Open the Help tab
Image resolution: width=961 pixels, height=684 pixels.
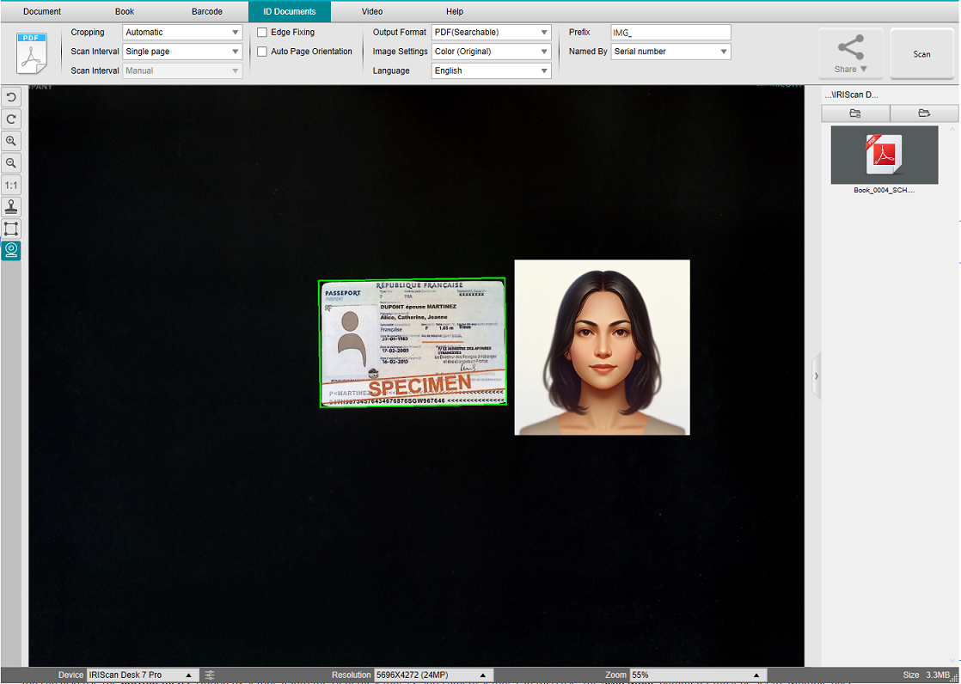point(455,12)
